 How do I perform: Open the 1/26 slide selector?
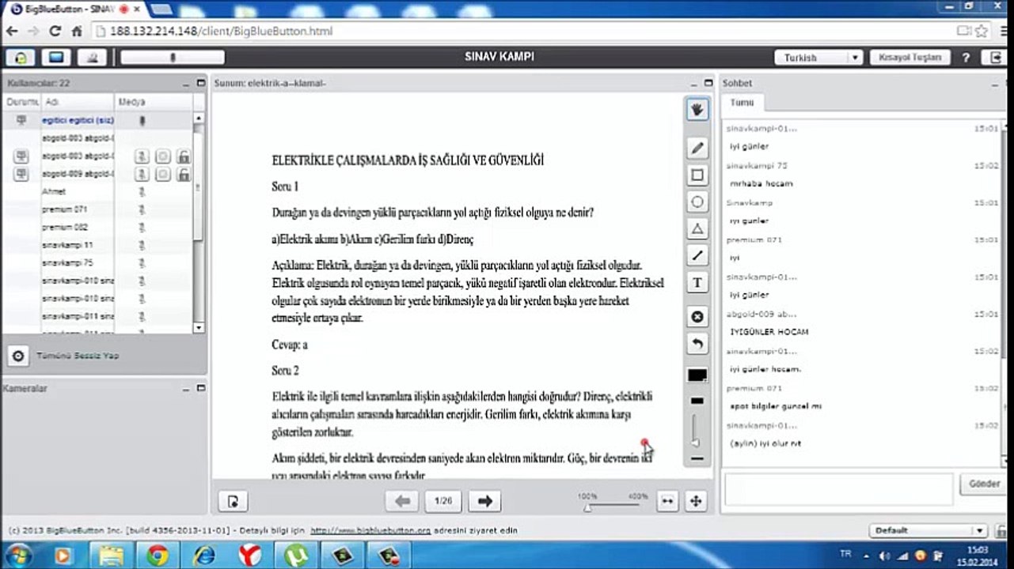click(x=443, y=500)
